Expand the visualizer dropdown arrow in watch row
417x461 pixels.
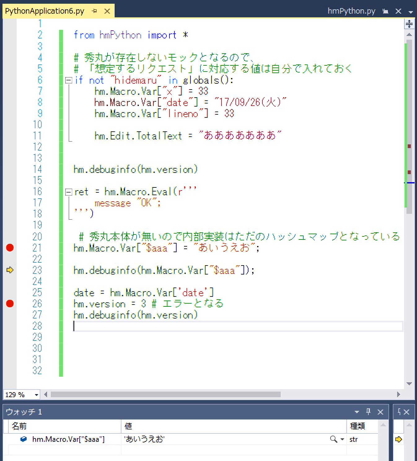pyautogui.click(x=342, y=439)
